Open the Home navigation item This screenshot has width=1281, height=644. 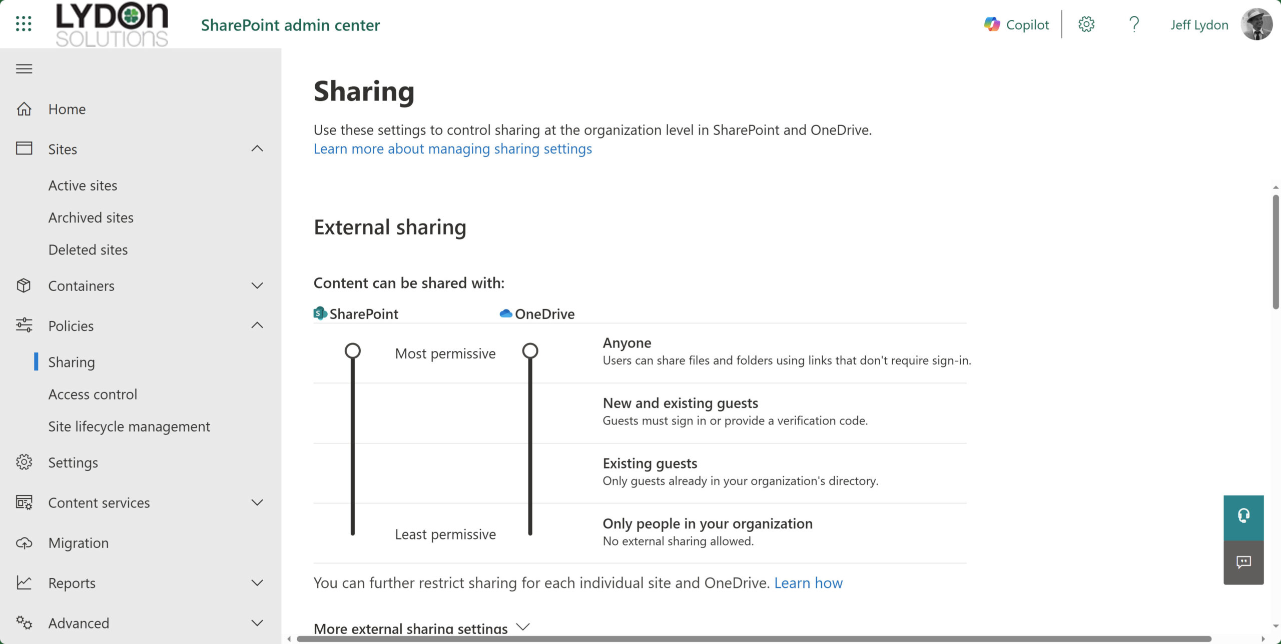(x=67, y=108)
